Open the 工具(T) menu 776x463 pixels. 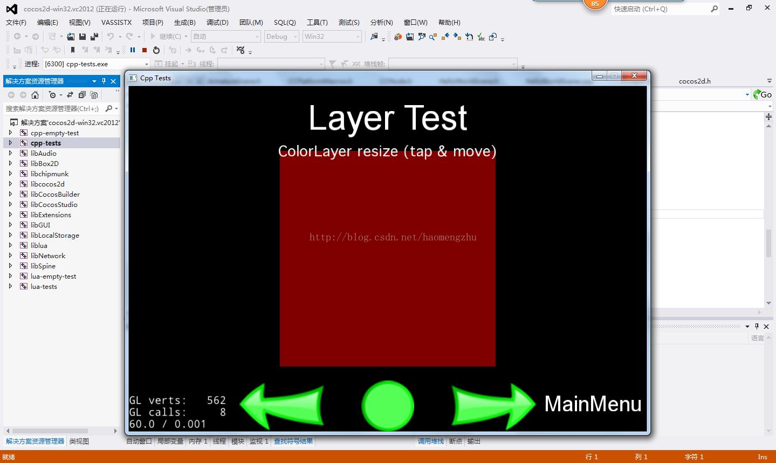pyautogui.click(x=317, y=22)
